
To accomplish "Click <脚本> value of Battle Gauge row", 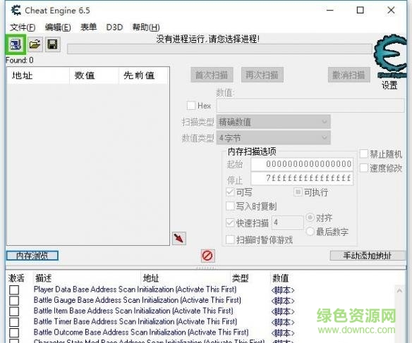I will click(283, 301).
